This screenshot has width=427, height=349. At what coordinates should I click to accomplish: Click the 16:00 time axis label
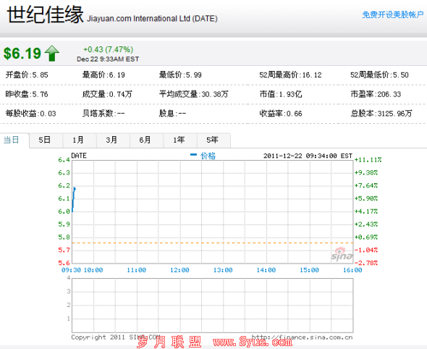[x=352, y=270]
